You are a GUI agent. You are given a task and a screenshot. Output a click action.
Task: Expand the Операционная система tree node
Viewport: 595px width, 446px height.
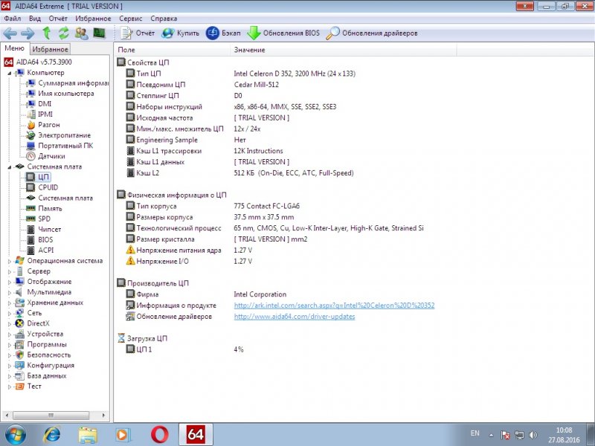tap(10, 261)
